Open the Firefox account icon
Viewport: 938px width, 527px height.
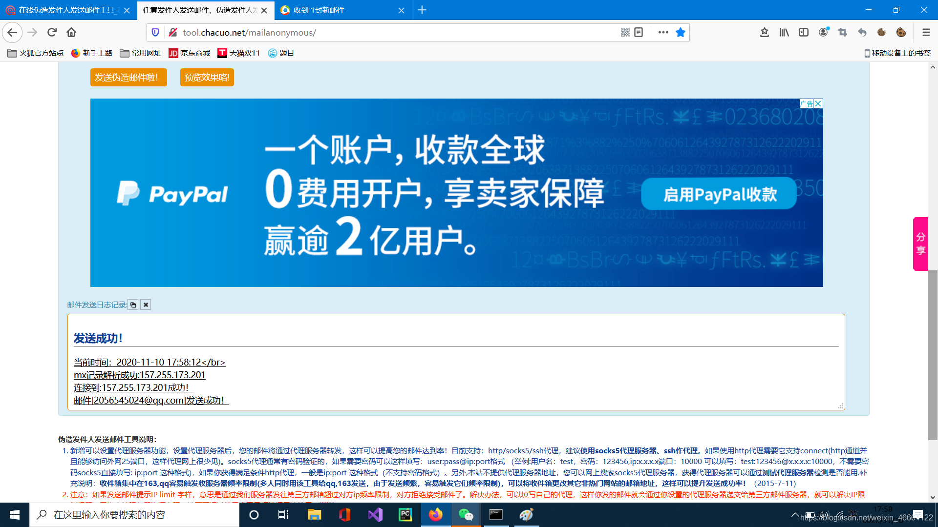tap(823, 32)
